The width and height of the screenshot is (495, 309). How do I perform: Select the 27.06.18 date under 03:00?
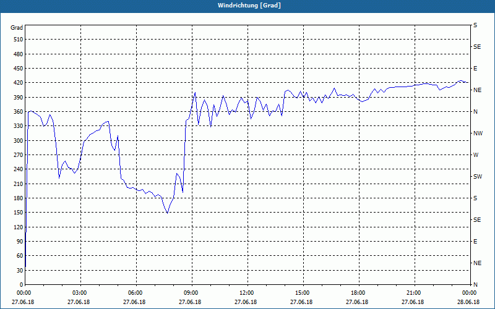(79, 302)
